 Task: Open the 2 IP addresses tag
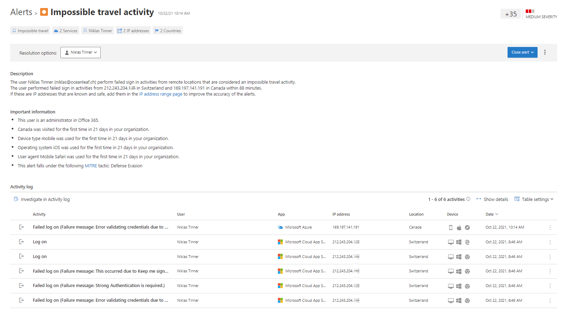pyautogui.click(x=133, y=31)
